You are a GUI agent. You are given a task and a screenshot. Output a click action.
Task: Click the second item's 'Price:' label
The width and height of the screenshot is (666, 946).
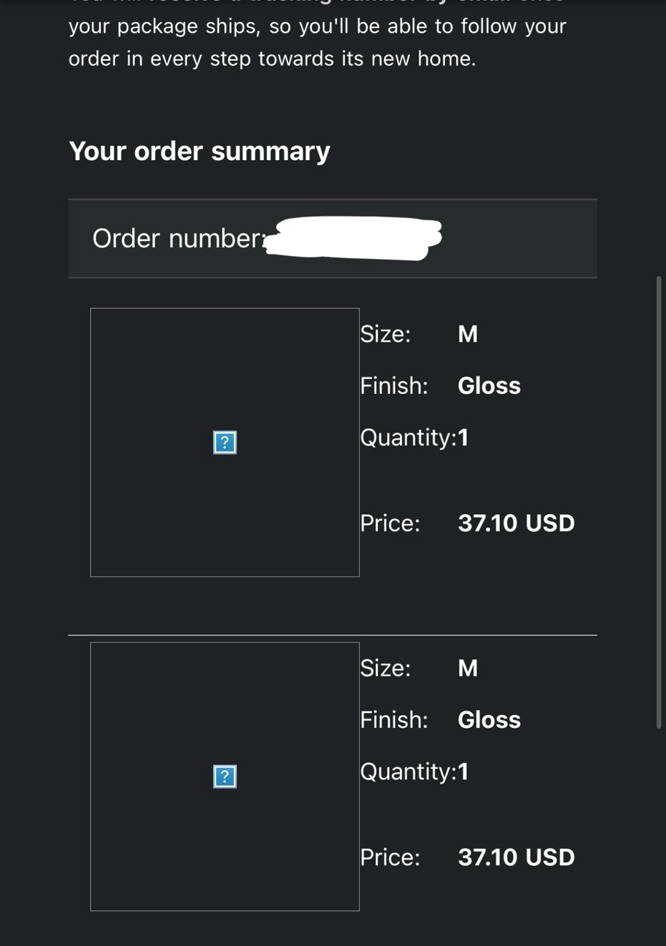(390, 857)
